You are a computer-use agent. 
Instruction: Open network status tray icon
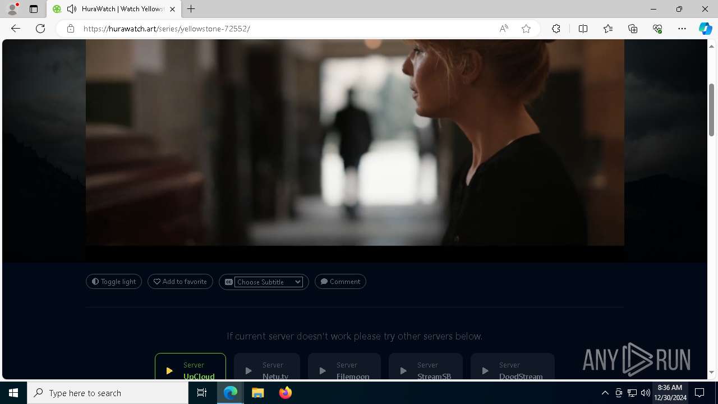point(632,393)
